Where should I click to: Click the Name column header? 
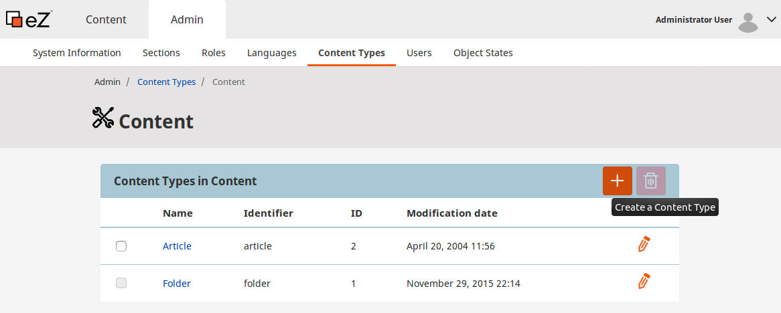pos(177,213)
